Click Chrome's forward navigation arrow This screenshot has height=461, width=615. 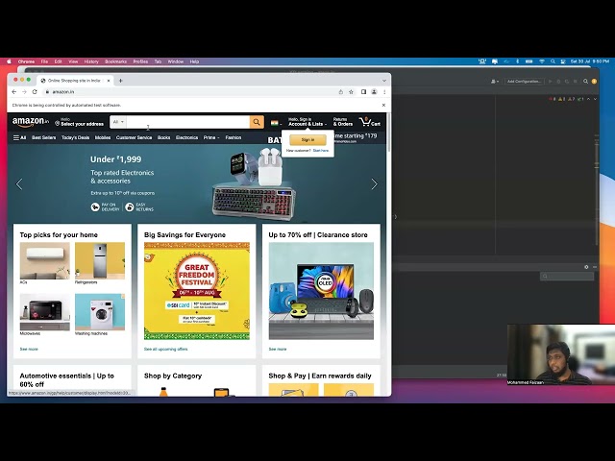[x=24, y=92]
